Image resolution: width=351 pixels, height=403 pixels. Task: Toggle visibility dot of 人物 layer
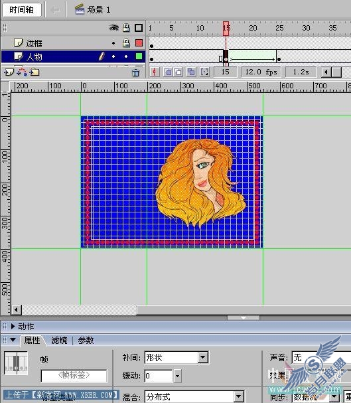click(x=113, y=56)
